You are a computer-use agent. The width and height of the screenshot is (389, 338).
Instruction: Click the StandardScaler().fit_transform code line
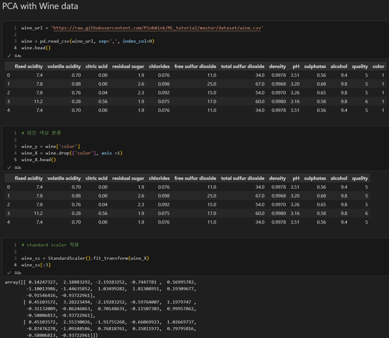pyautogui.click(x=85, y=258)
